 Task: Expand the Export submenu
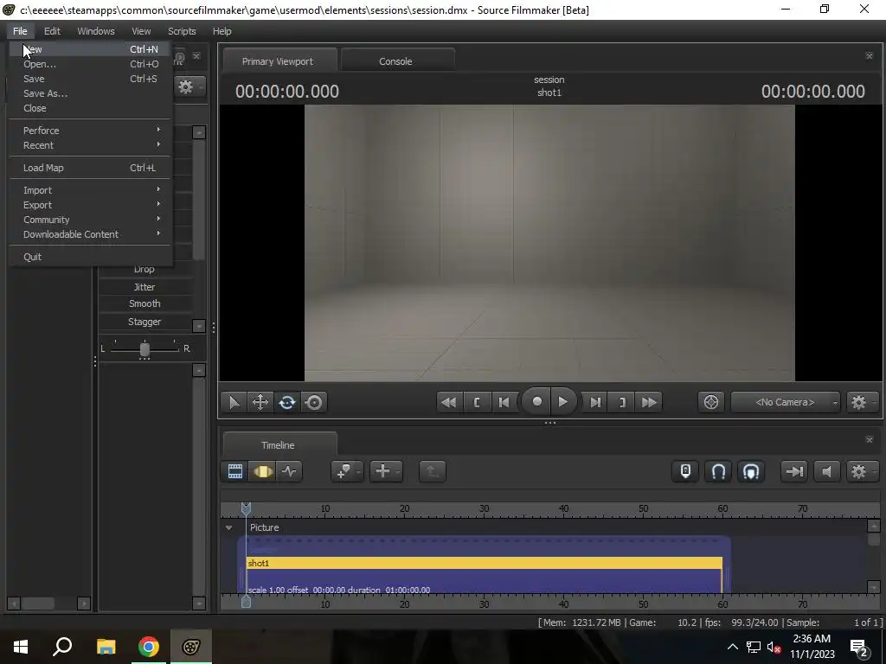click(90, 205)
